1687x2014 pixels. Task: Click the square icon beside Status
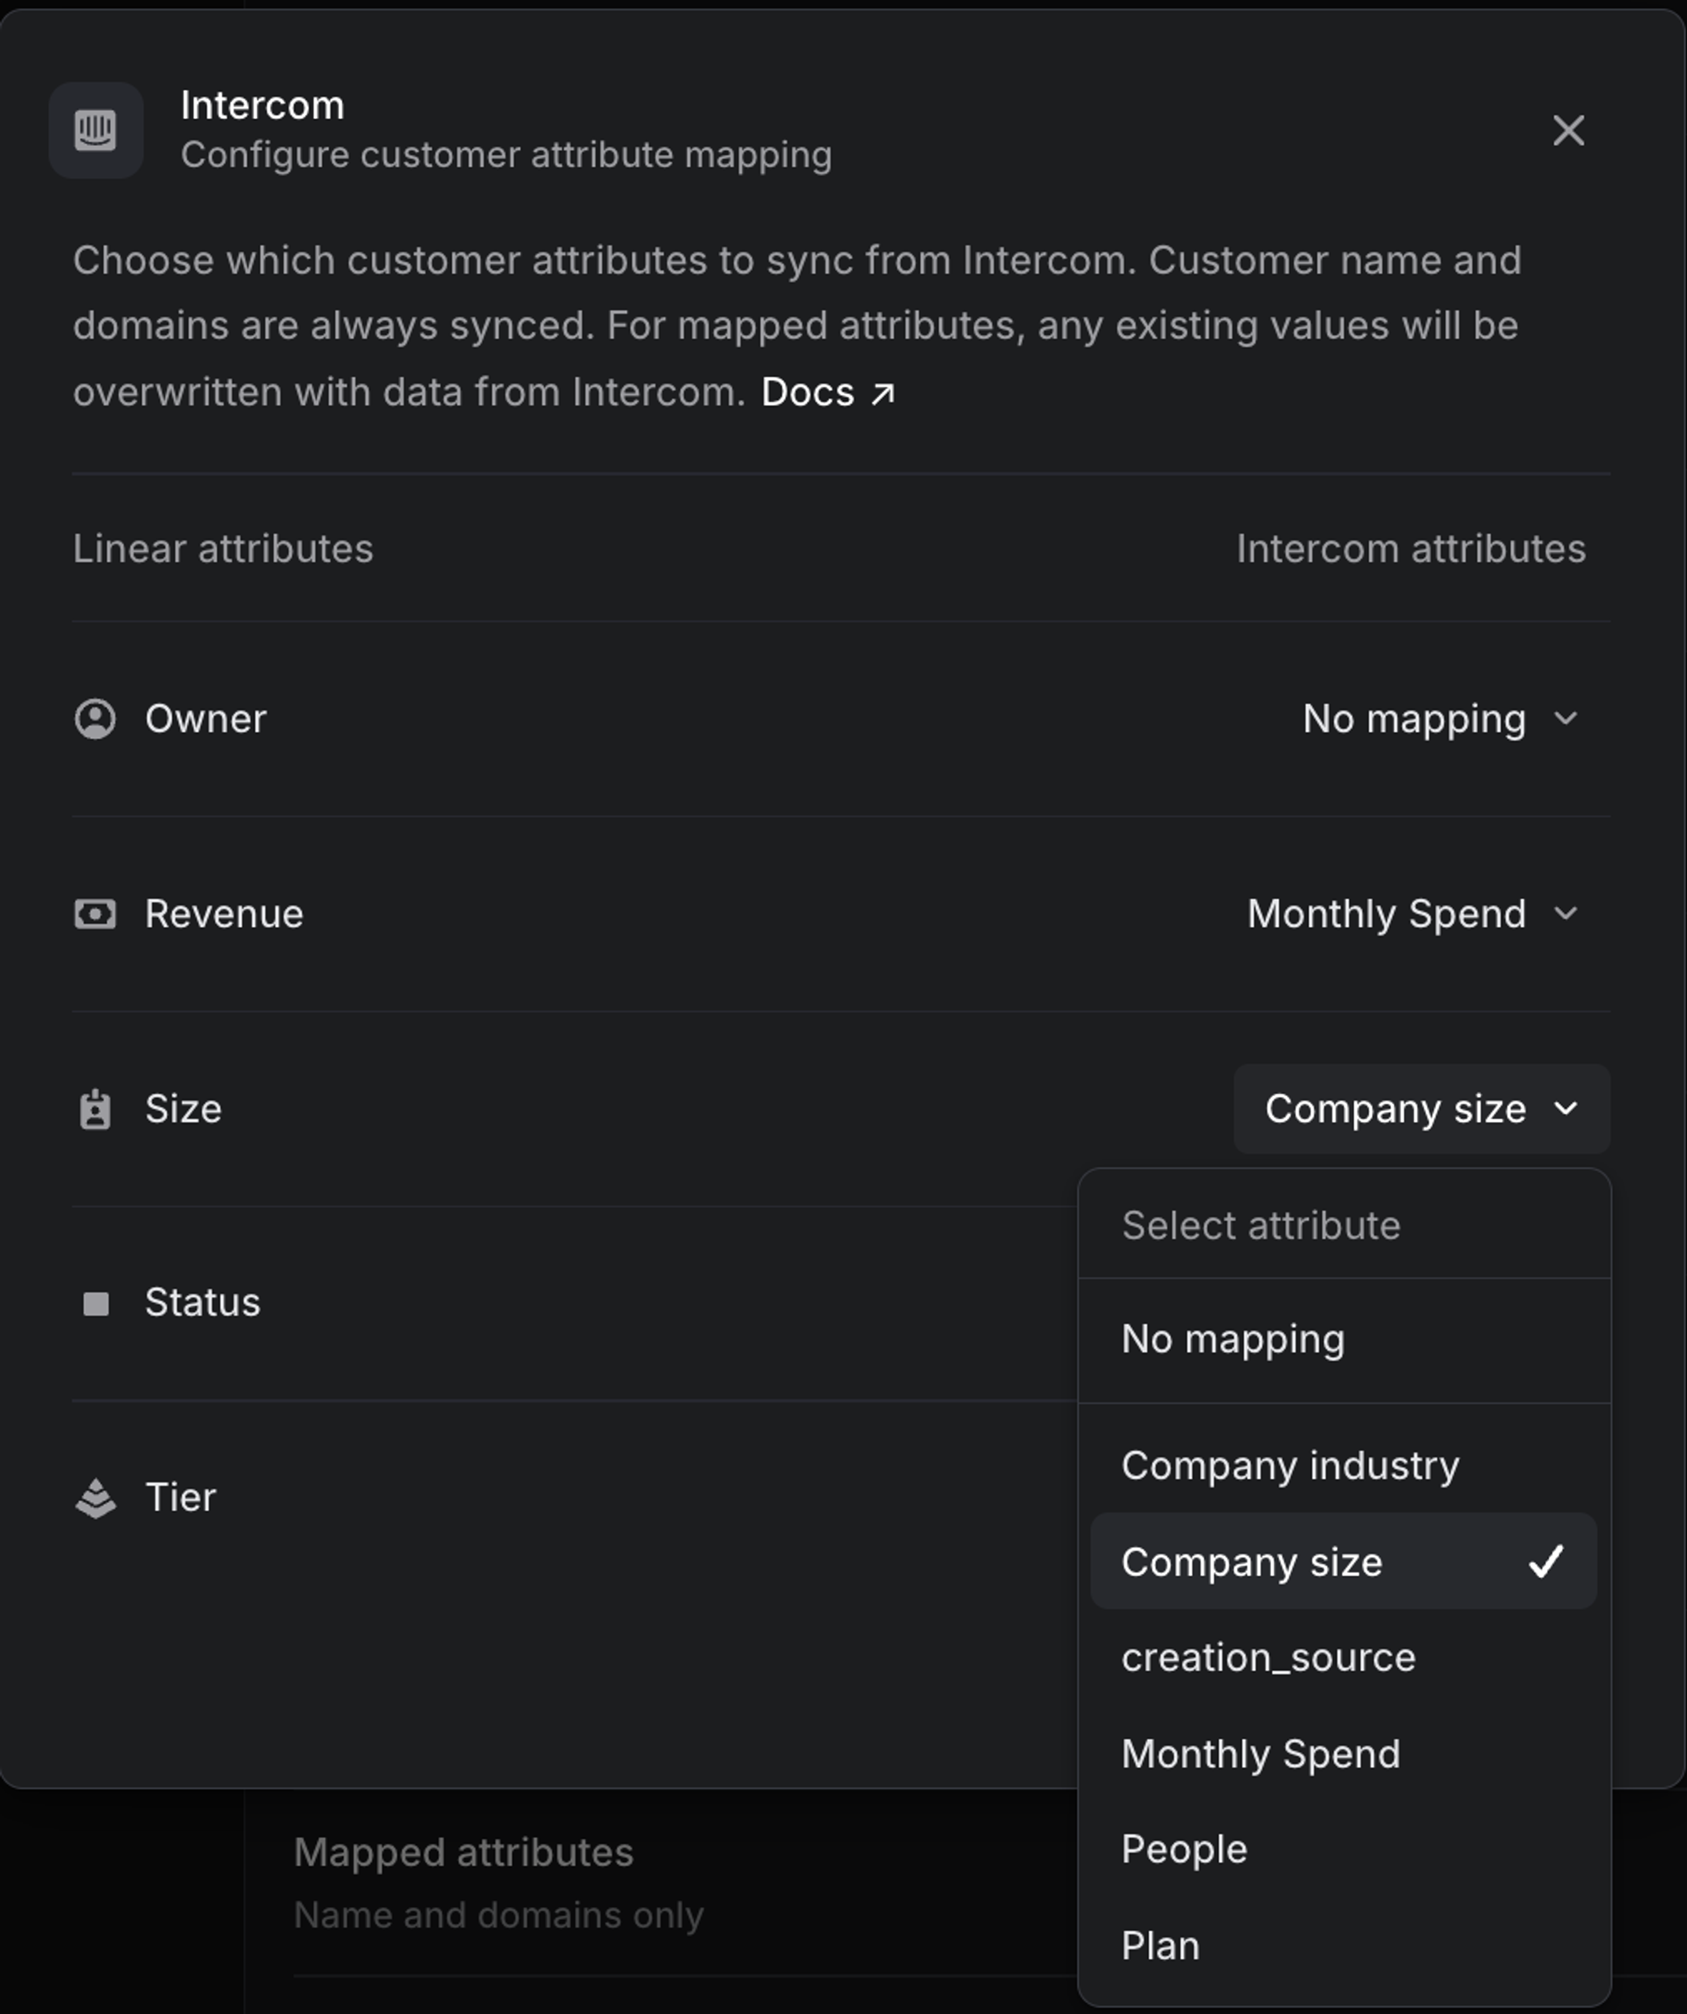[x=96, y=1302]
